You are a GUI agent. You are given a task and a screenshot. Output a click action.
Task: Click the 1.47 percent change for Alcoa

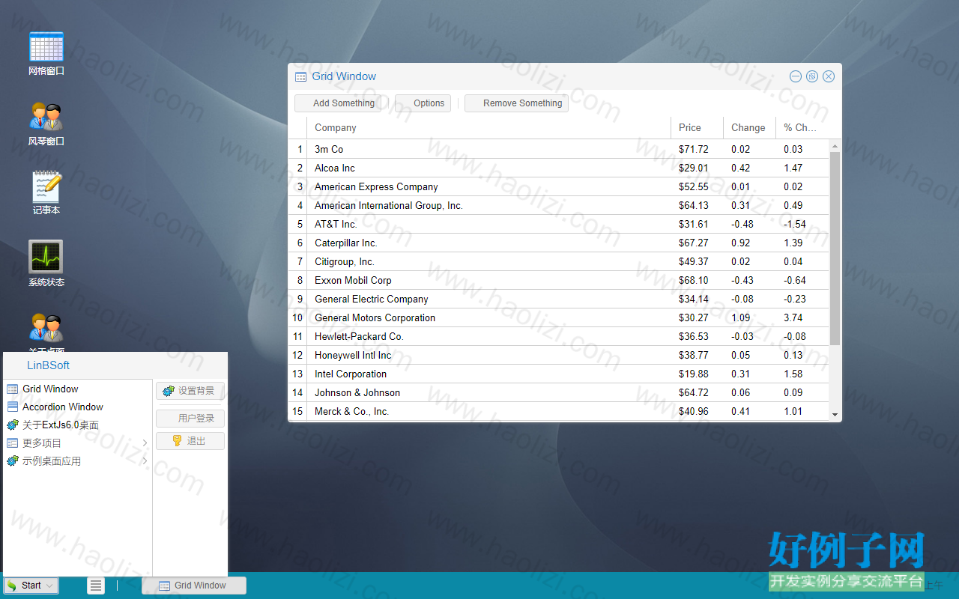coord(802,168)
